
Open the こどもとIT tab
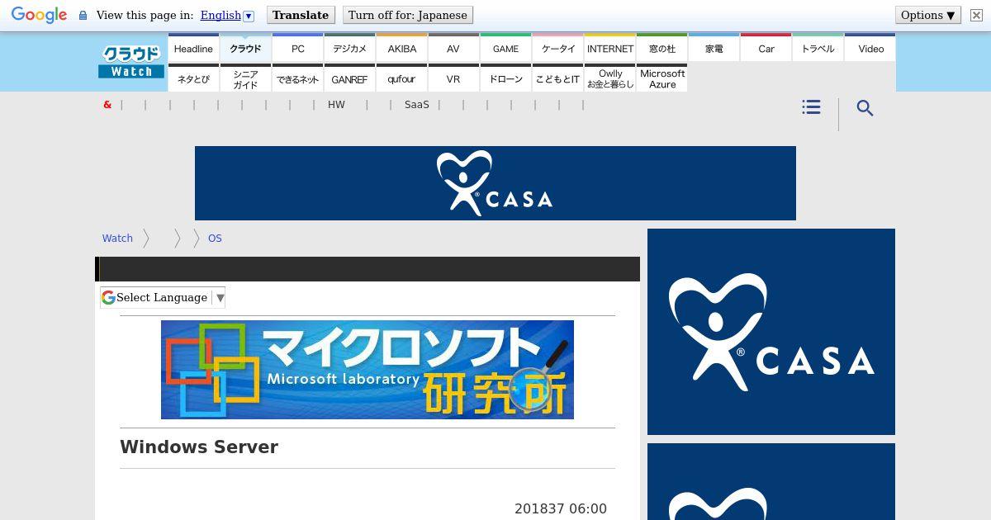pos(557,78)
